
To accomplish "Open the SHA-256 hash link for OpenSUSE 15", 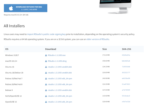I will coord(126,102).
